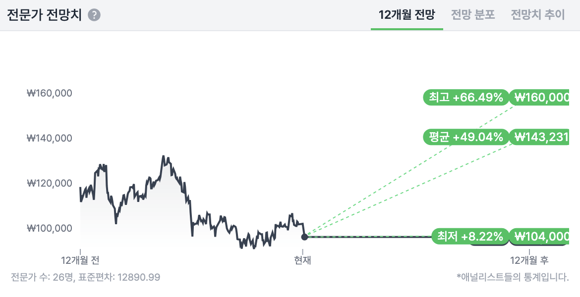Viewport: 580px width, 297px height.
Task: Click the ₩120,000 y-axis label
Action: (50, 183)
